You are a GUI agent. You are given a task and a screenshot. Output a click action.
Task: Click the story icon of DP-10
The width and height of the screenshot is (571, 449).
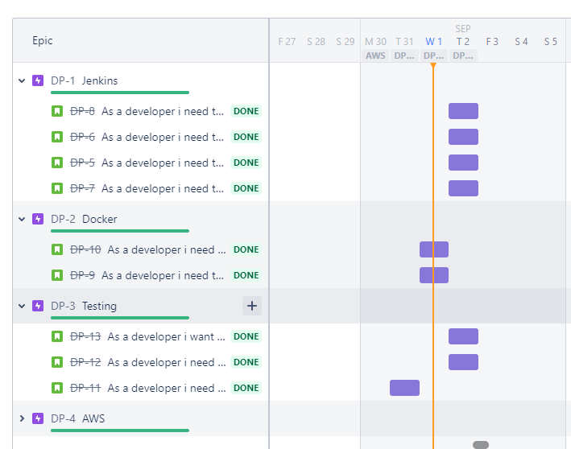[x=57, y=249]
